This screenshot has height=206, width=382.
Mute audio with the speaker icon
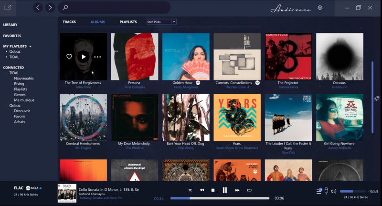333,191
